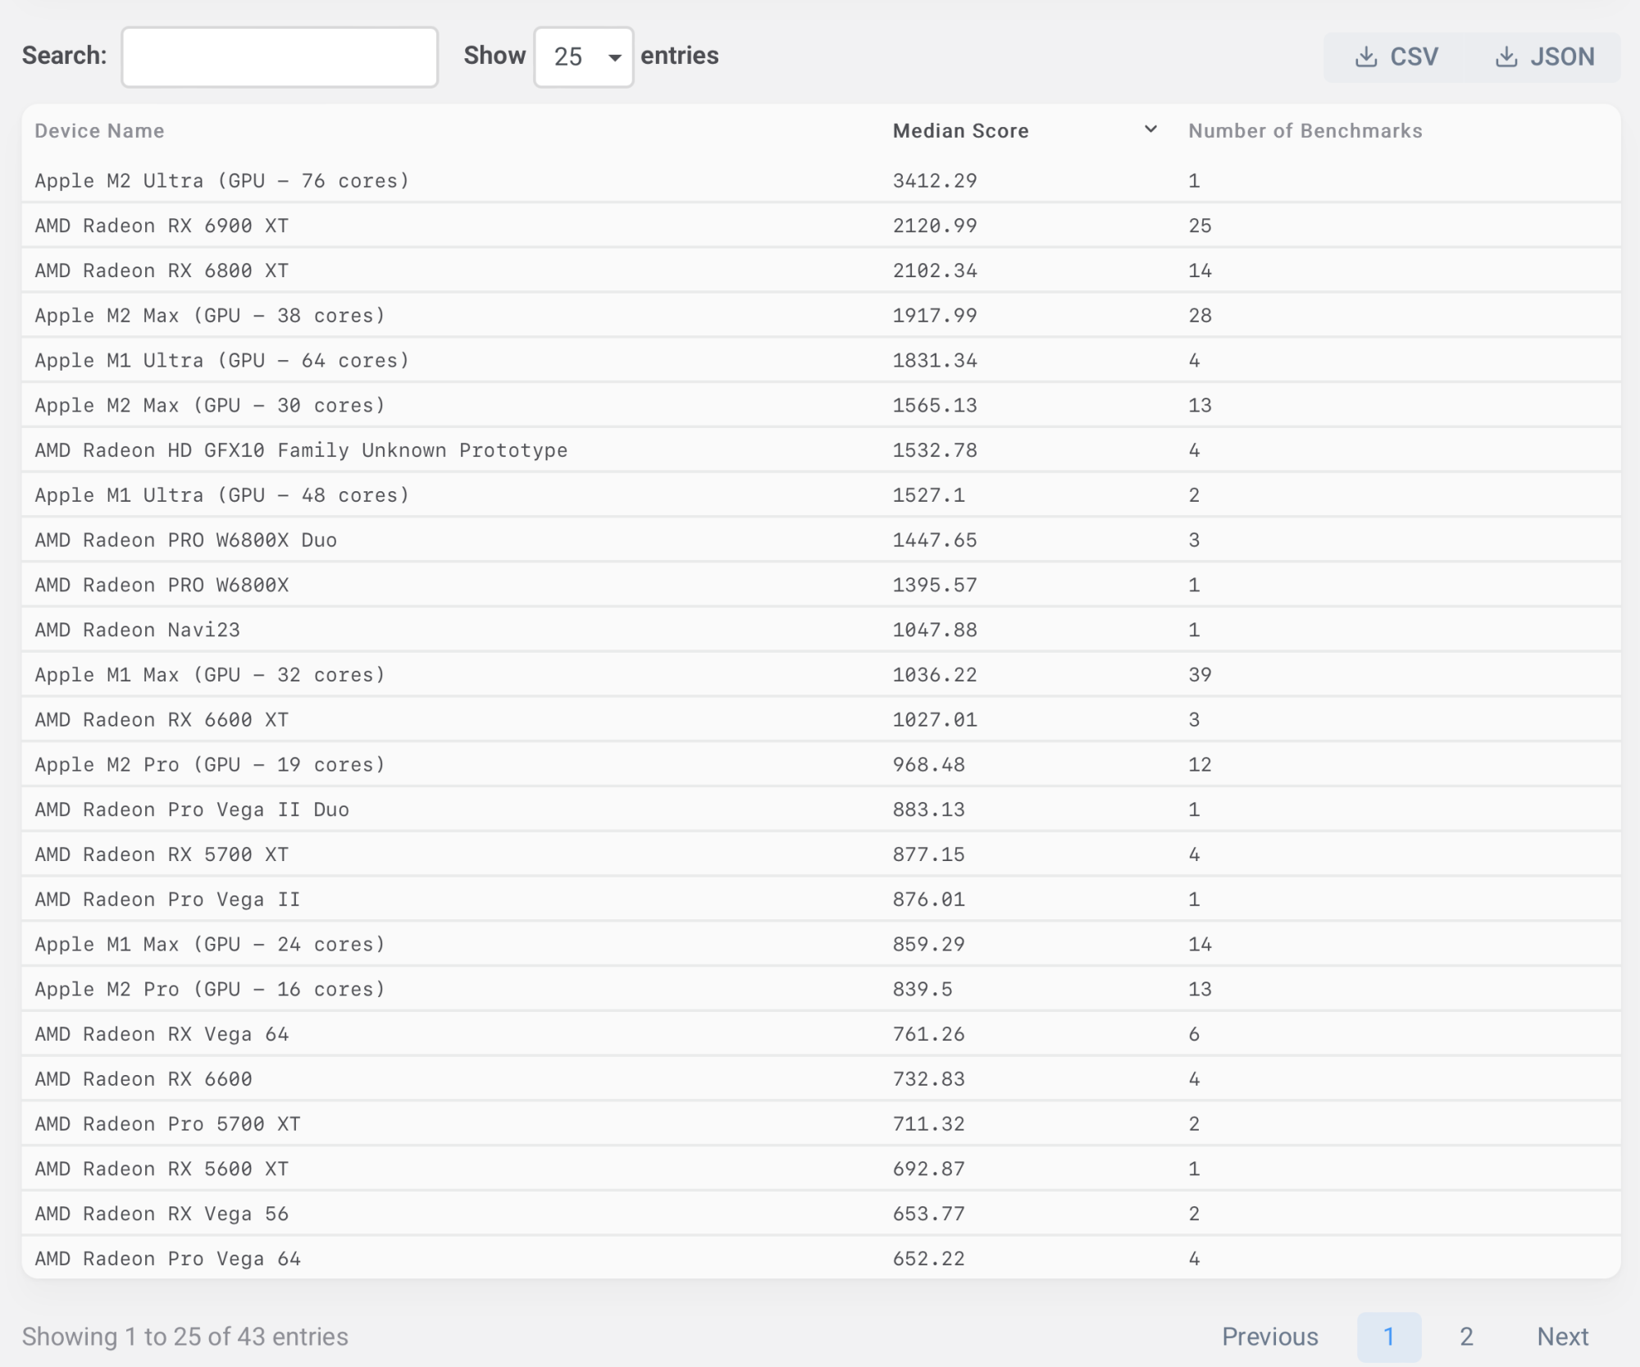The image size is (1640, 1367).
Task: Click the CSV download icon
Action: point(1365,57)
